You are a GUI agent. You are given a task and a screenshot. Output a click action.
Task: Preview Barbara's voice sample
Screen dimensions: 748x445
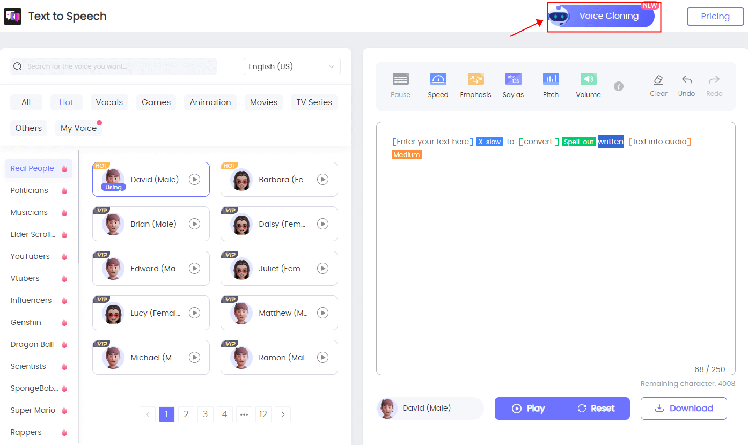click(322, 179)
